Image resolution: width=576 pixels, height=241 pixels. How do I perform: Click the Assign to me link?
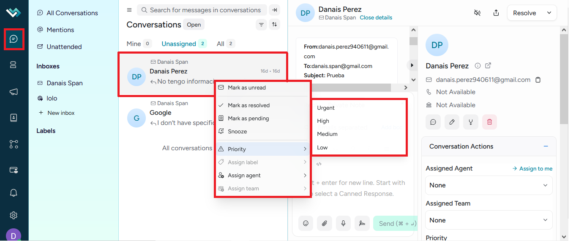[x=532, y=168]
